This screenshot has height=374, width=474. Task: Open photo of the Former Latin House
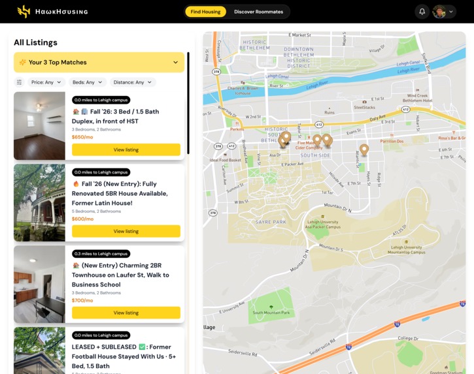click(x=40, y=202)
